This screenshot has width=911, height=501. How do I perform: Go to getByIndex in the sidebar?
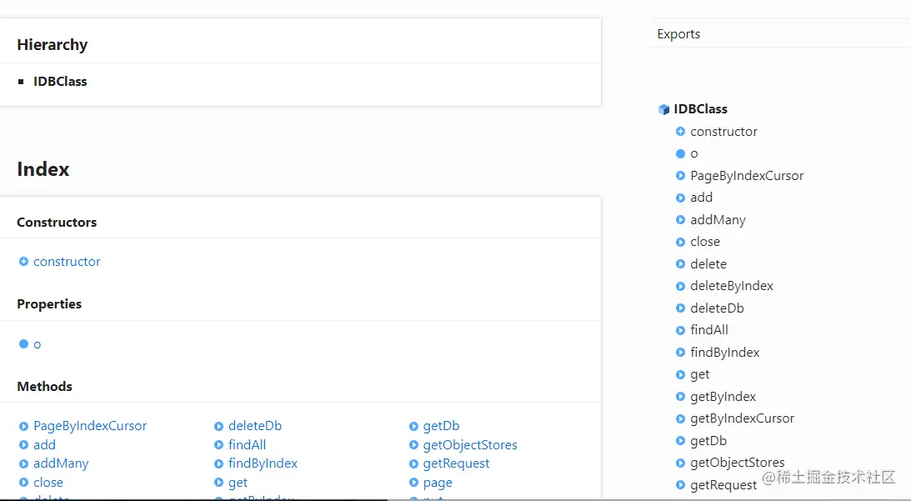tap(723, 397)
